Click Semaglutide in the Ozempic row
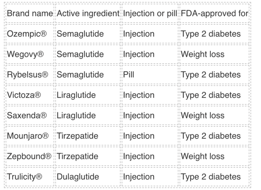 pos(80,34)
